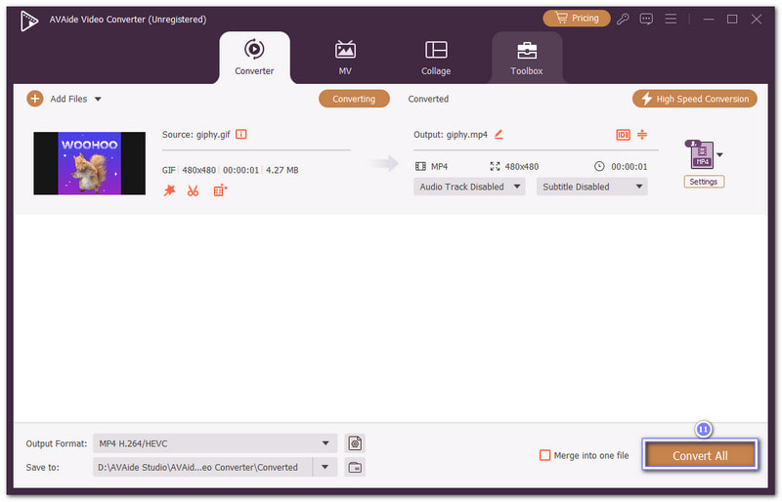Switch to the MV tab
The width and height of the screenshot is (782, 502).
345,58
